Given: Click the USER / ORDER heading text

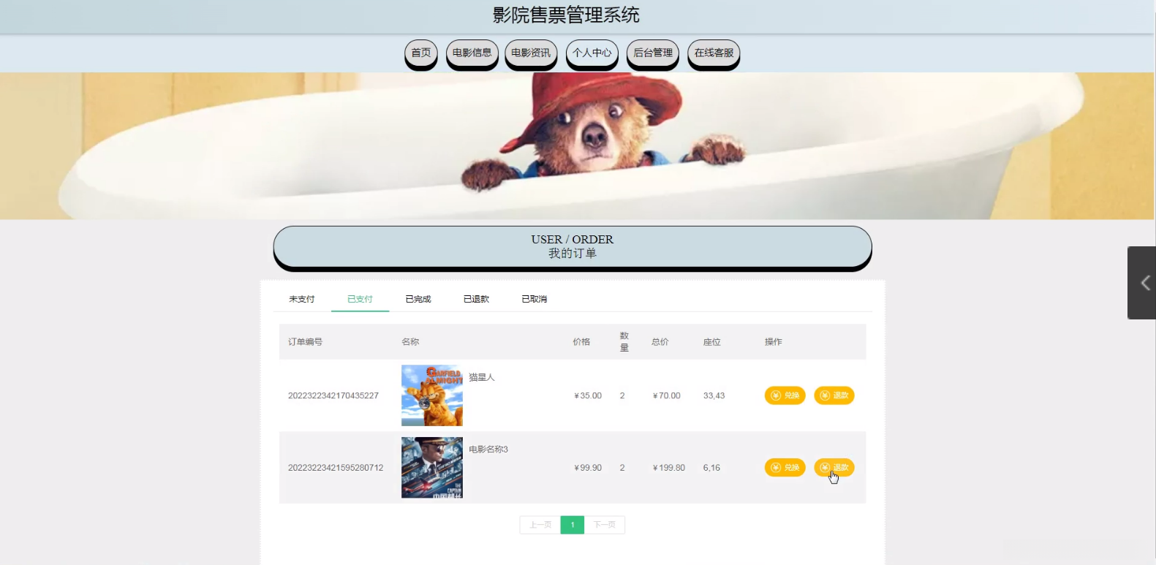Looking at the screenshot, I should point(573,240).
